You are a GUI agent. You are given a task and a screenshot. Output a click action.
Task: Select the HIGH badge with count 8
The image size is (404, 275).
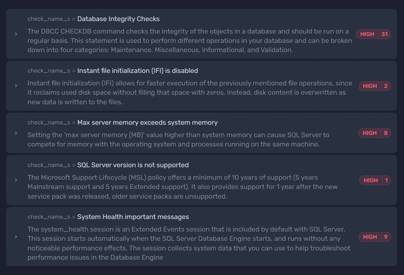[x=375, y=133]
